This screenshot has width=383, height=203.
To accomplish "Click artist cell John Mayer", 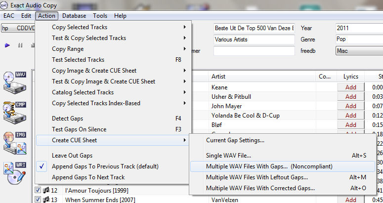I will point(226,106).
